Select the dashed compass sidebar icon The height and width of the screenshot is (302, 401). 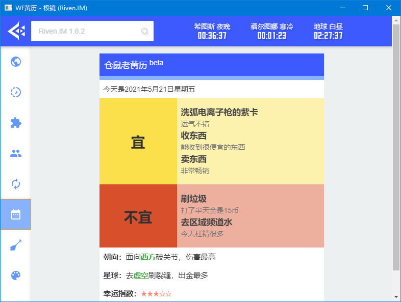[x=16, y=92]
